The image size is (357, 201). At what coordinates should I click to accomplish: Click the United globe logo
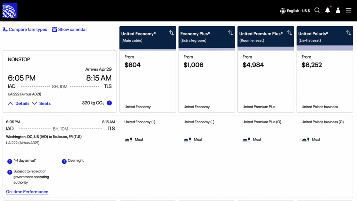click(x=10, y=10)
